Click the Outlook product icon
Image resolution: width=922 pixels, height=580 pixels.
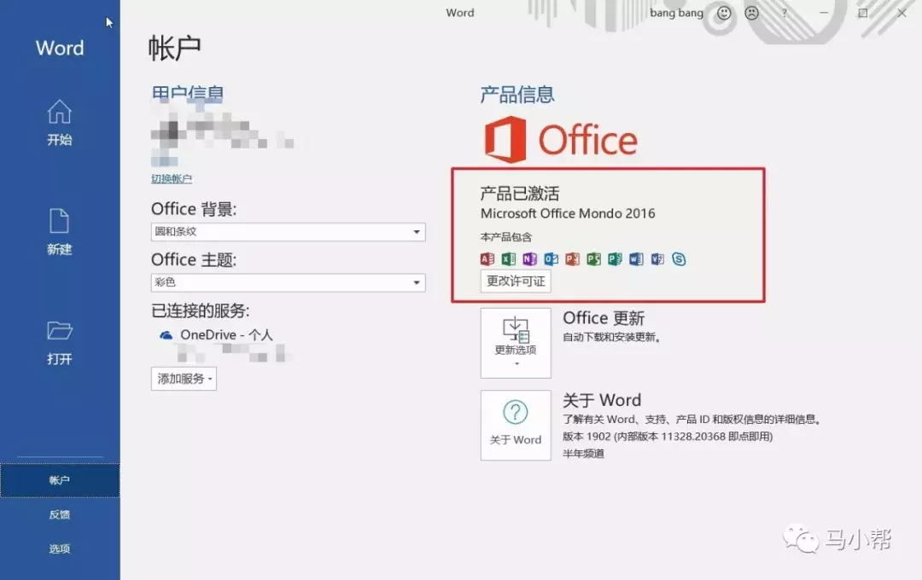coord(551,258)
